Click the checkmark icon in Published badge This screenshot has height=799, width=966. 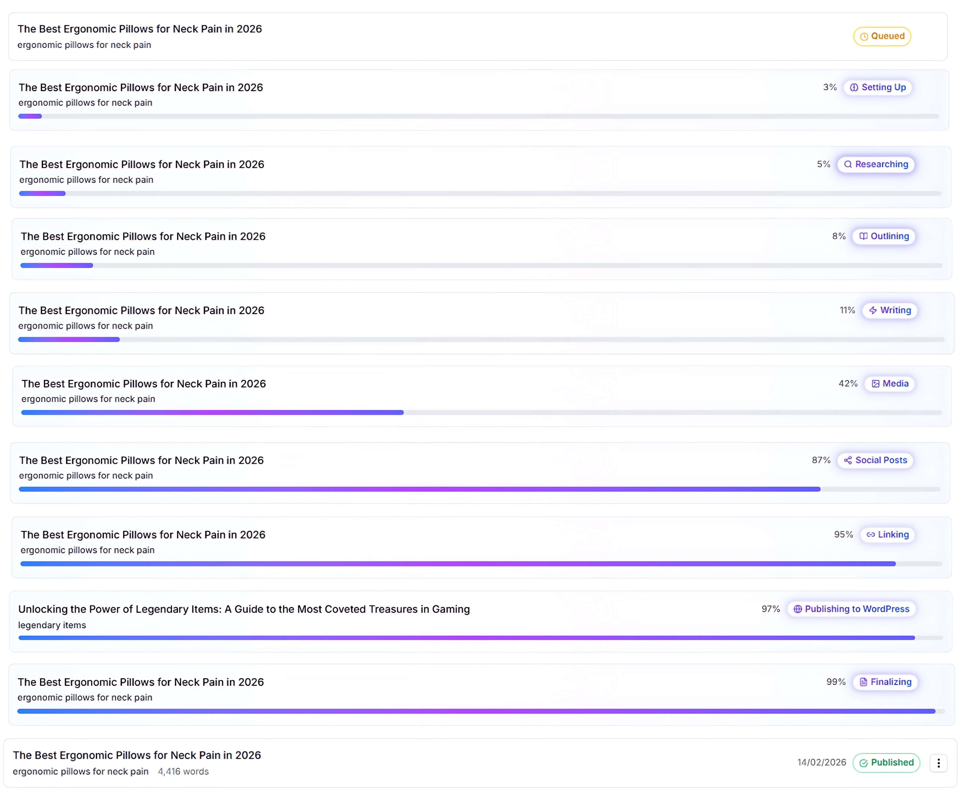point(863,763)
